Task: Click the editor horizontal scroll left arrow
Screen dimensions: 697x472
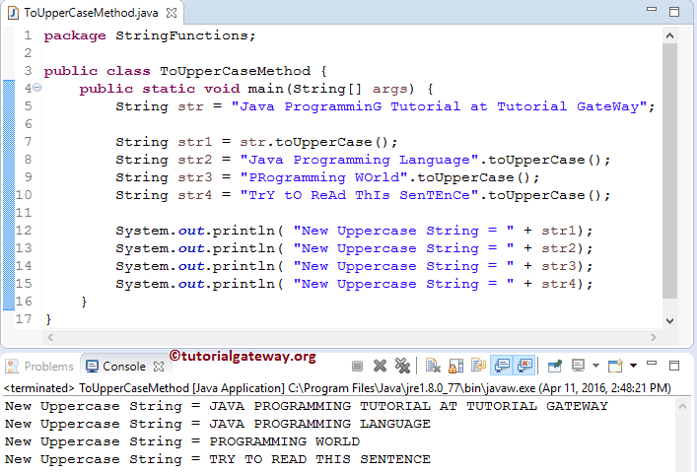Action: (x=50, y=337)
